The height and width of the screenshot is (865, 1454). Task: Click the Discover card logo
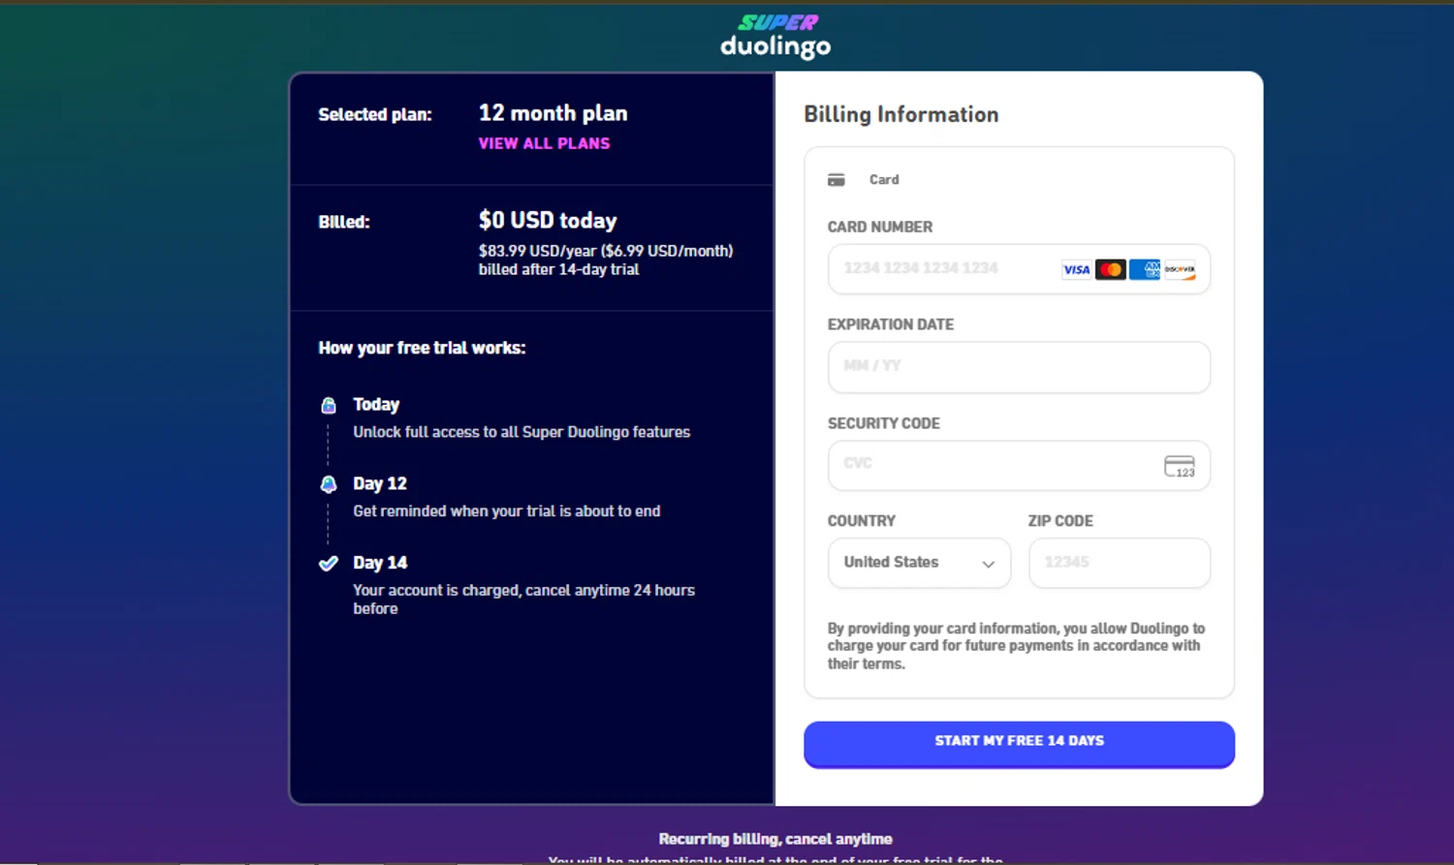point(1180,270)
